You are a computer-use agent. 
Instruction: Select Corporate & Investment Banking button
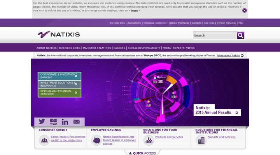tap(59, 76)
